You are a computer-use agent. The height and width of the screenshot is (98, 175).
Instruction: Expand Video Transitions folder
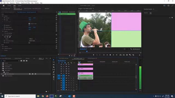[x=1, y=76]
